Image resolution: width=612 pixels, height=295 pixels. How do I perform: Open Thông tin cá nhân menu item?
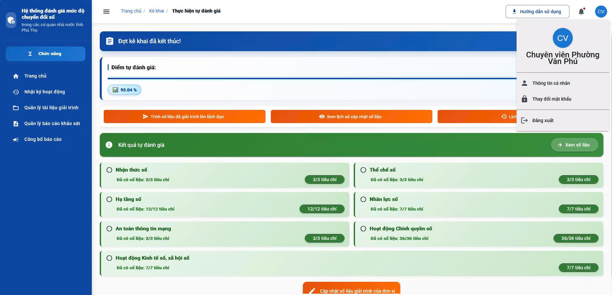tap(551, 83)
